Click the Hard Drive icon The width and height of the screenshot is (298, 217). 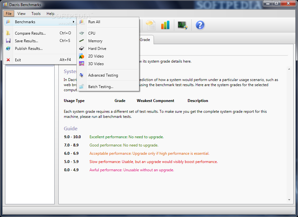tap(82, 48)
